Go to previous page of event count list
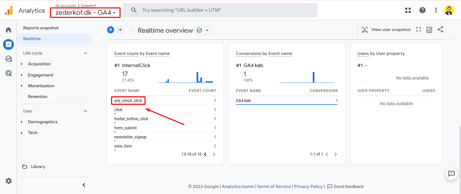The width and height of the screenshot is (461, 194). [205, 154]
